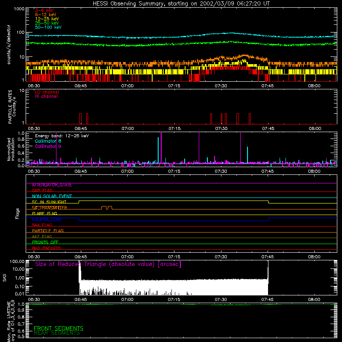Click 07:45 time label under Flags panel

268,257
